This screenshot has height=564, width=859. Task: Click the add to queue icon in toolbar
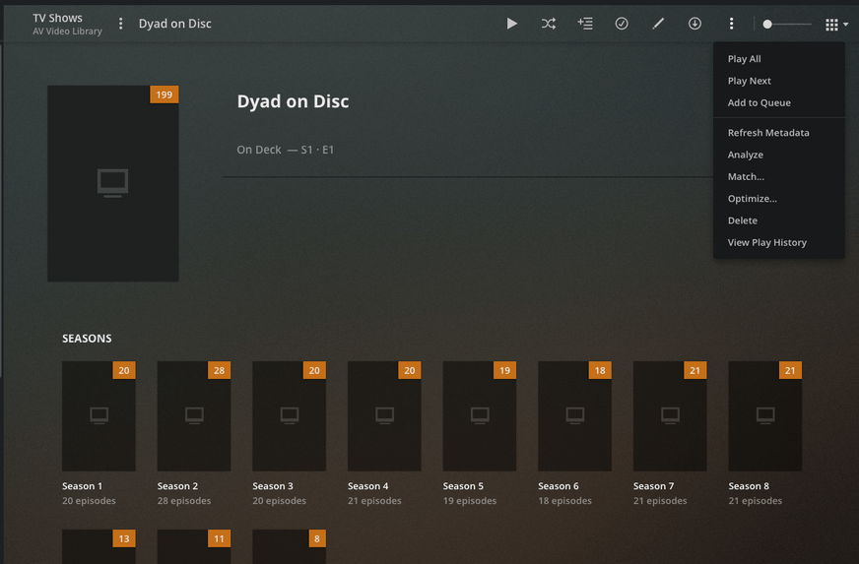click(x=585, y=24)
